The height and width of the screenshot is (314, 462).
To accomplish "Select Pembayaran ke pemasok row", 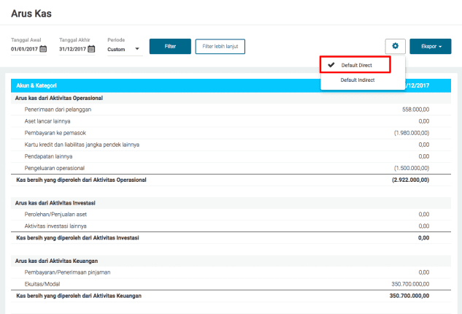I will [231, 133].
